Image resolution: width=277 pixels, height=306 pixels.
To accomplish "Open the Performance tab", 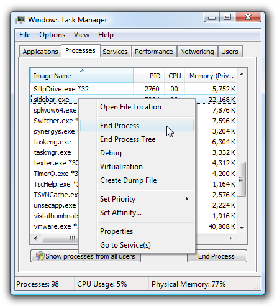I will click(x=154, y=52).
